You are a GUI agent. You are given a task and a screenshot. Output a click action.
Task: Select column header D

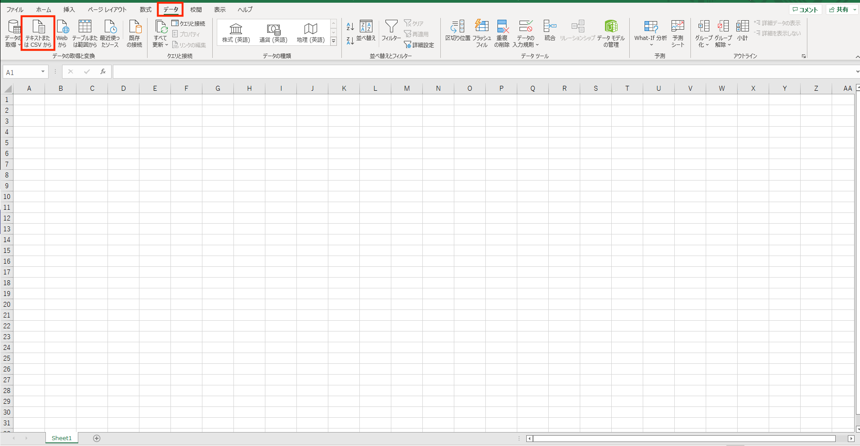pos(123,88)
